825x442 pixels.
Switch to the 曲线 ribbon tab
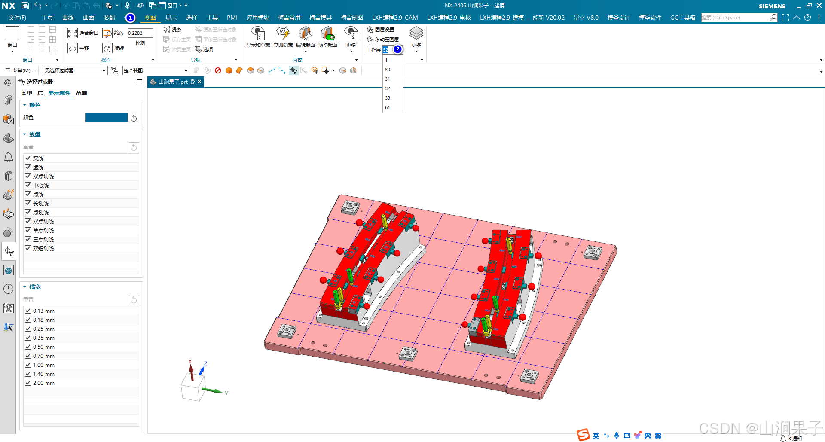point(68,18)
